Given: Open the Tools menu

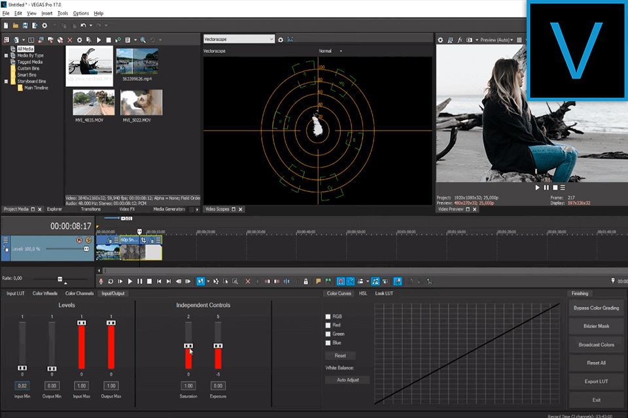Looking at the screenshot, I should pos(63,13).
